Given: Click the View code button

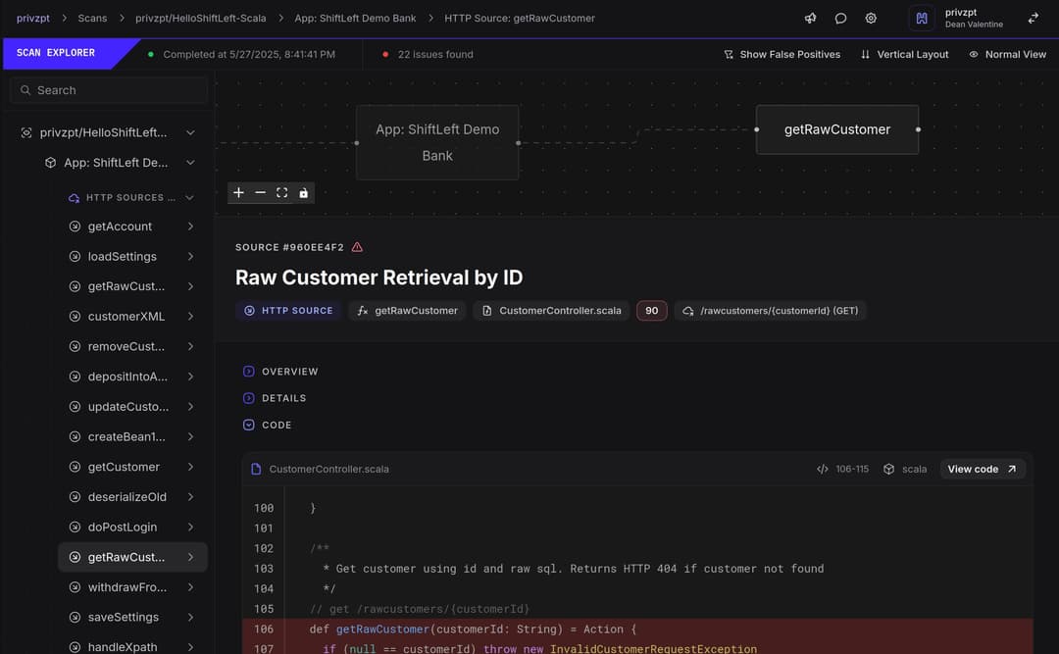Looking at the screenshot, I should point(982,469).
